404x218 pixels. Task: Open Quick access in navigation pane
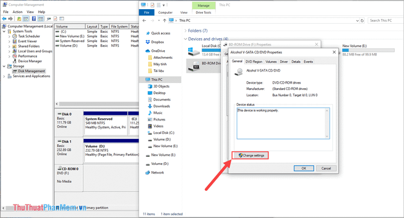click(160, 33)
